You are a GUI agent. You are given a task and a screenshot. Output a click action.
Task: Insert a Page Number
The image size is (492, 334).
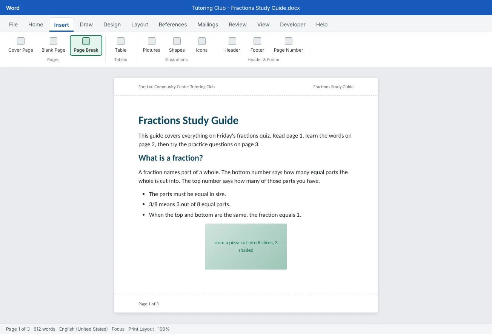point(289,45)
